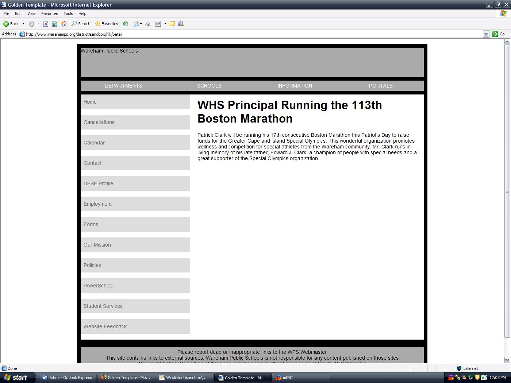511x383 pixels.
Task: Open the INFORMATION navigation tab
Action: coord(295,86)
